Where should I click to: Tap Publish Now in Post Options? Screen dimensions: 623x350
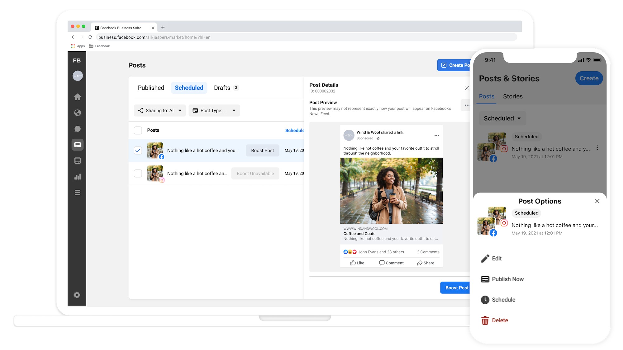507,279
